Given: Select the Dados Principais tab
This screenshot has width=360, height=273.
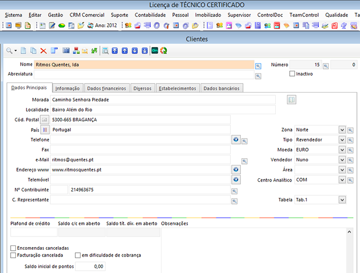Looking at the screenshot, I should click(29, 88).
